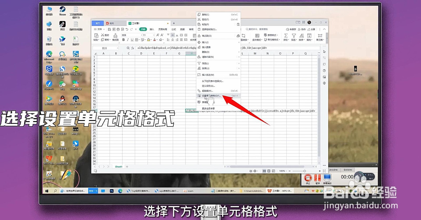Open the 表格样式 dropdown

[271, 35]
